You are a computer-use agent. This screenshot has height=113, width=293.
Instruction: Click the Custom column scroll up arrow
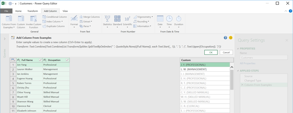[x=232, y=67]
